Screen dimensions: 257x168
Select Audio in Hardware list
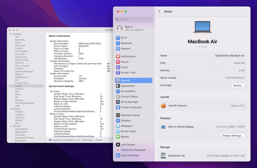tap(18, 43)
